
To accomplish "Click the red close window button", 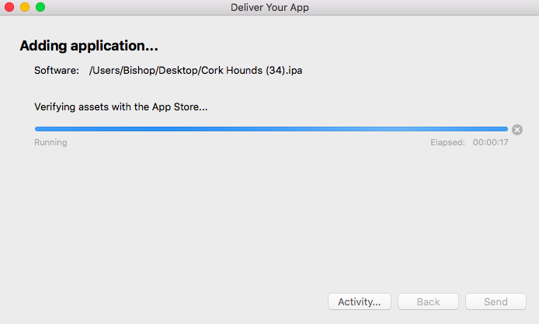I will 9,8.
